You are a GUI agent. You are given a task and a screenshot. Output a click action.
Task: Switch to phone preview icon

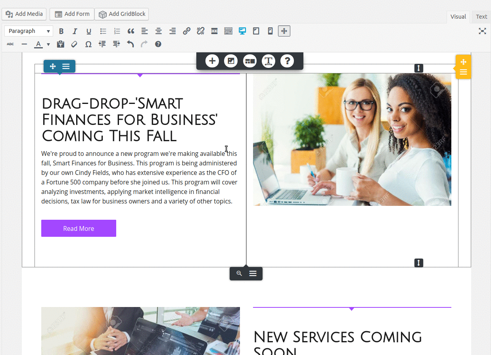[x=270, y=31]
